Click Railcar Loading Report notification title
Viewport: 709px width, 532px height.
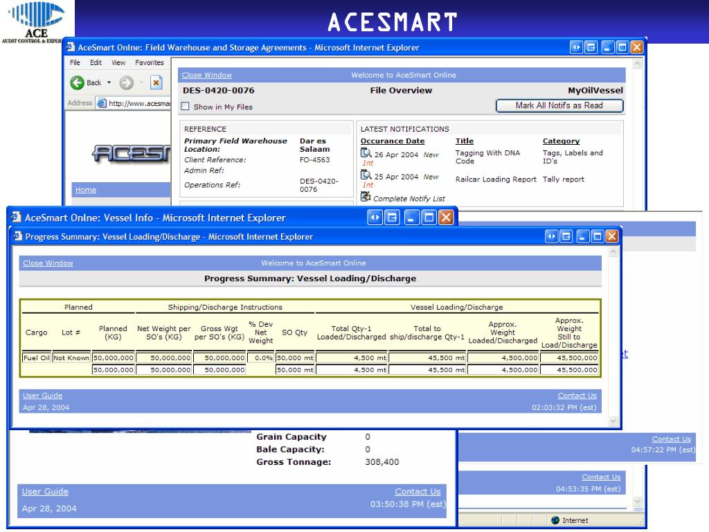coord(496,179)
